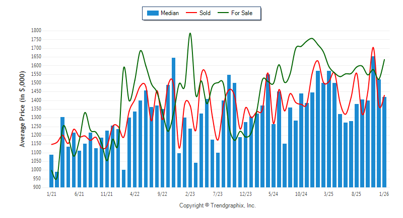The height and width of the screenshot is (218, 403).
Task: Click the first blue bar above 1/21
Action: [51, 171]
